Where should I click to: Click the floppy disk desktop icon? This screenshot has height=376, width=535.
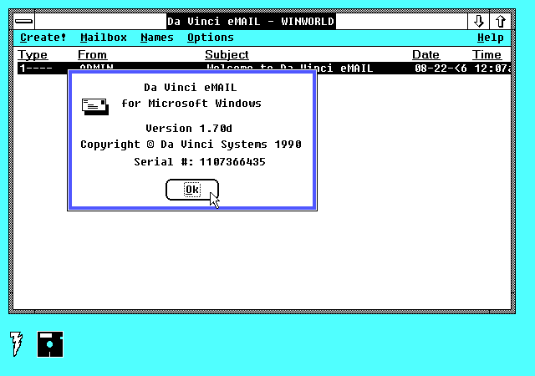50,344
